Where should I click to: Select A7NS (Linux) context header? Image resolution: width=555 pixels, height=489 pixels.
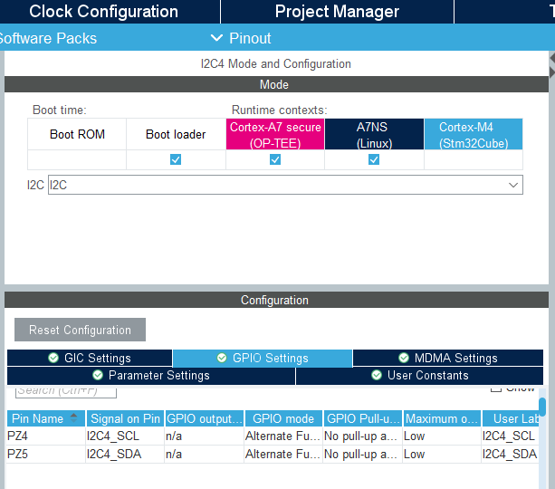(374, 134)
